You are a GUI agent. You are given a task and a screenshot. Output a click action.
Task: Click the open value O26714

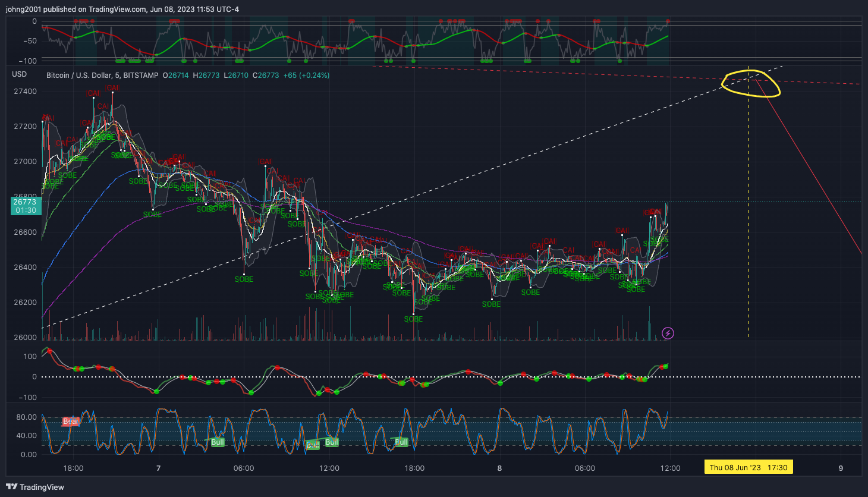[176, 76]
